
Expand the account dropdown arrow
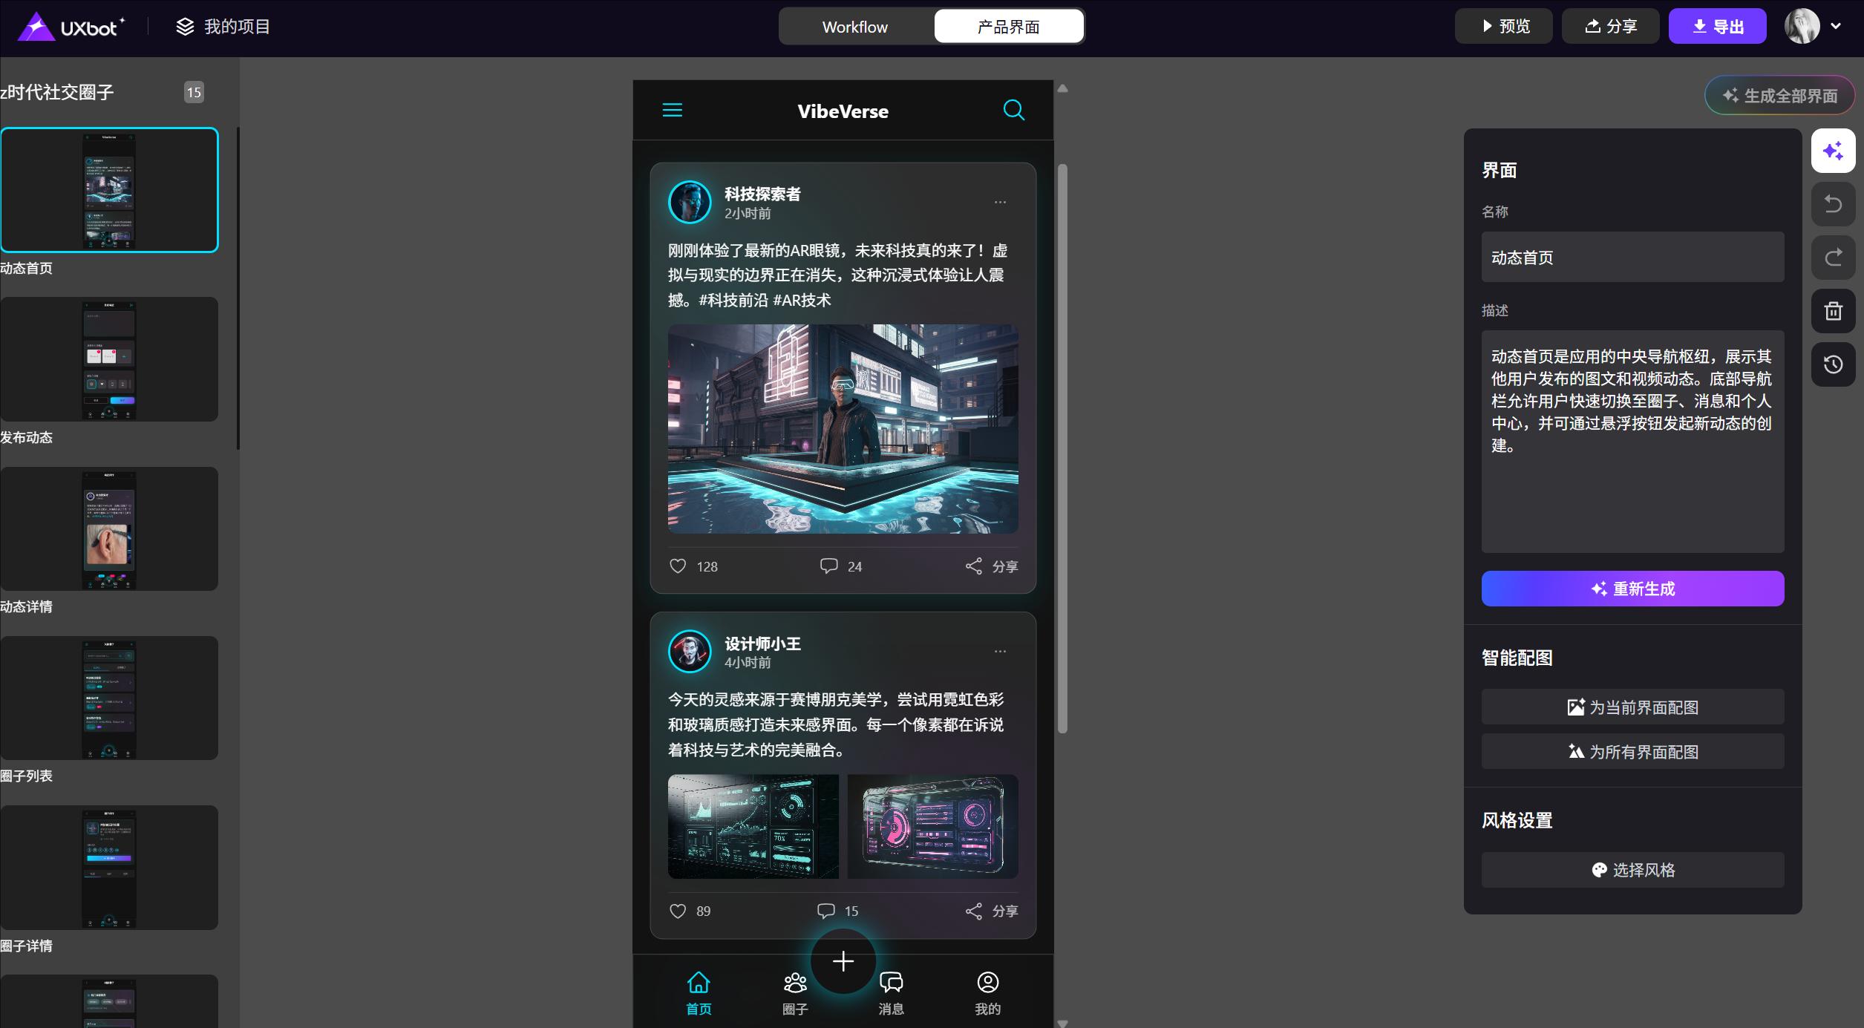[x=1836, y=27]
